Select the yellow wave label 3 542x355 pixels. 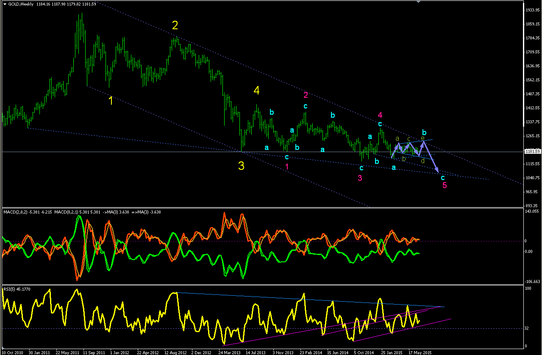(241, 166)
